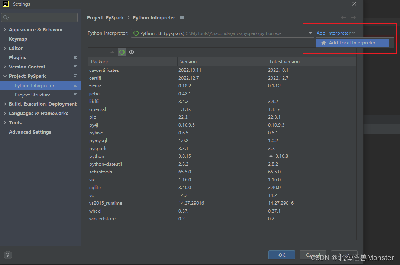Screen dimensions: 400x265
Task: Select Project Structure in the sidebar
Action: coord(33,95)
